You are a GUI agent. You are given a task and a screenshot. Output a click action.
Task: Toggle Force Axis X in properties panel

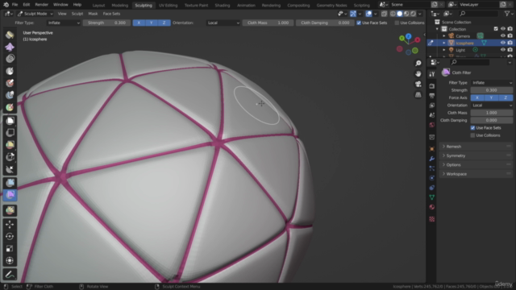(x=477, y=97)
